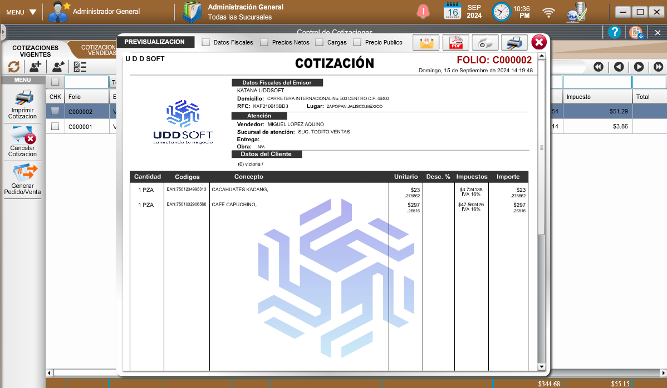667x388 pixels.
Task: Send the quotation by email
Action: [x=426, y=42]
